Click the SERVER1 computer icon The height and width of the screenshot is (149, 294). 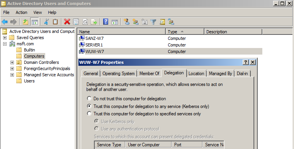pyautogui.click(x=82, y=45)
